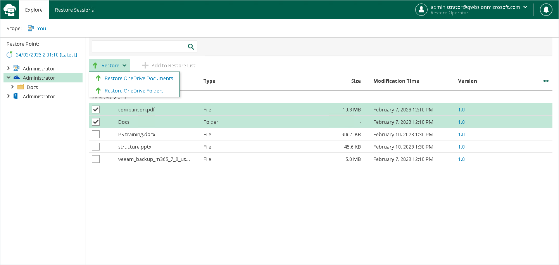Viewport: 559px width, 265px height.
Task: Click the search magnifier icon
Action: pos(191,47)
